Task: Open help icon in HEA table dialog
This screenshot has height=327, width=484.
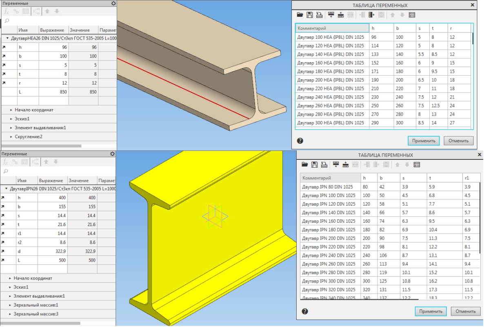Action: 300,141
